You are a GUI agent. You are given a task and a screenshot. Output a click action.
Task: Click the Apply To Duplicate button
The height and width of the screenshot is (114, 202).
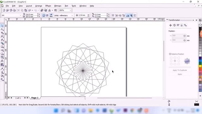click(180, 70)
